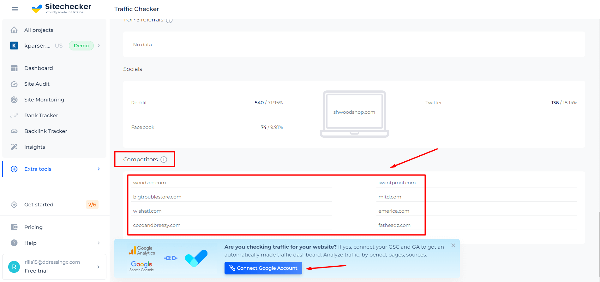Open Rank Tracker

point(41,116)
